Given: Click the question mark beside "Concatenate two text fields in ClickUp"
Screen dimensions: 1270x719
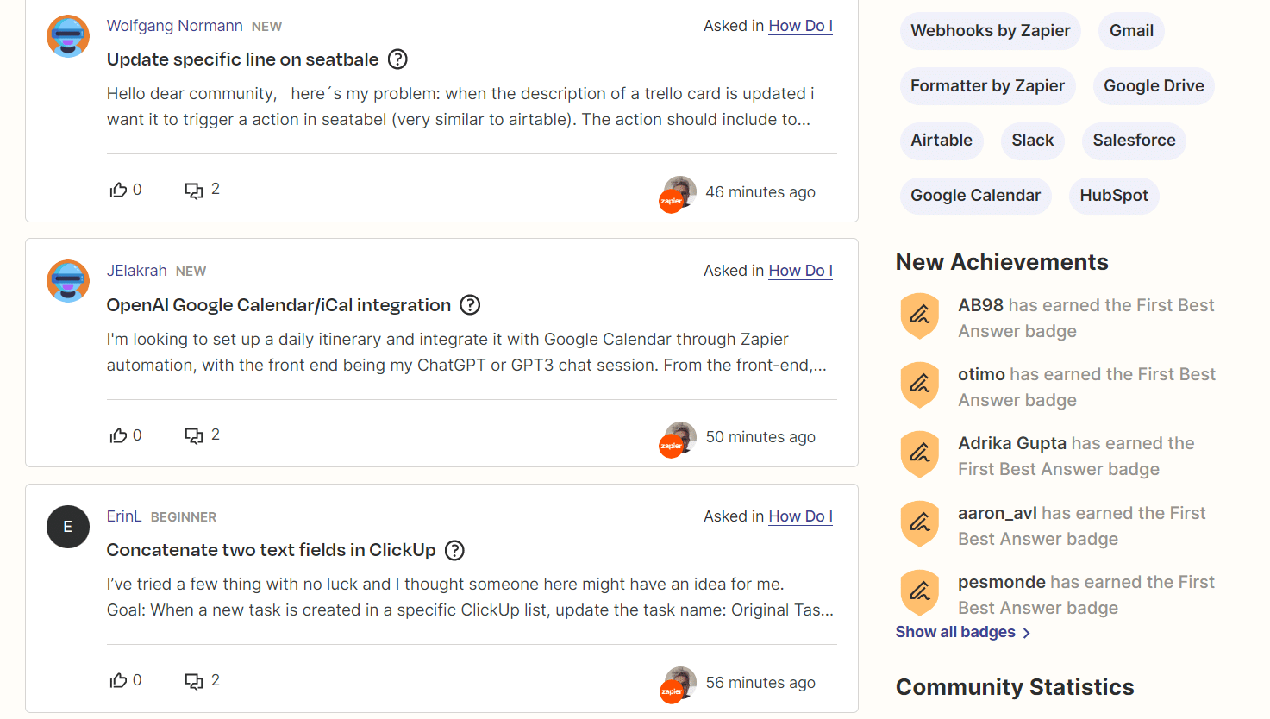Looking at the screenshot, I should (454, 550).
